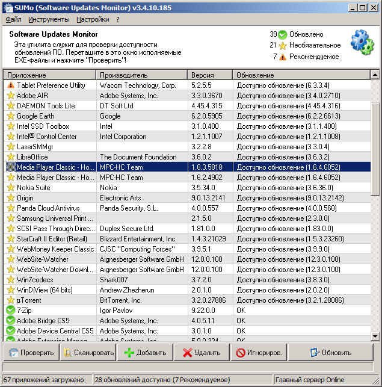Click star icon beside µTorrent
Screen dimensions: 382x387
coord(11,300)
